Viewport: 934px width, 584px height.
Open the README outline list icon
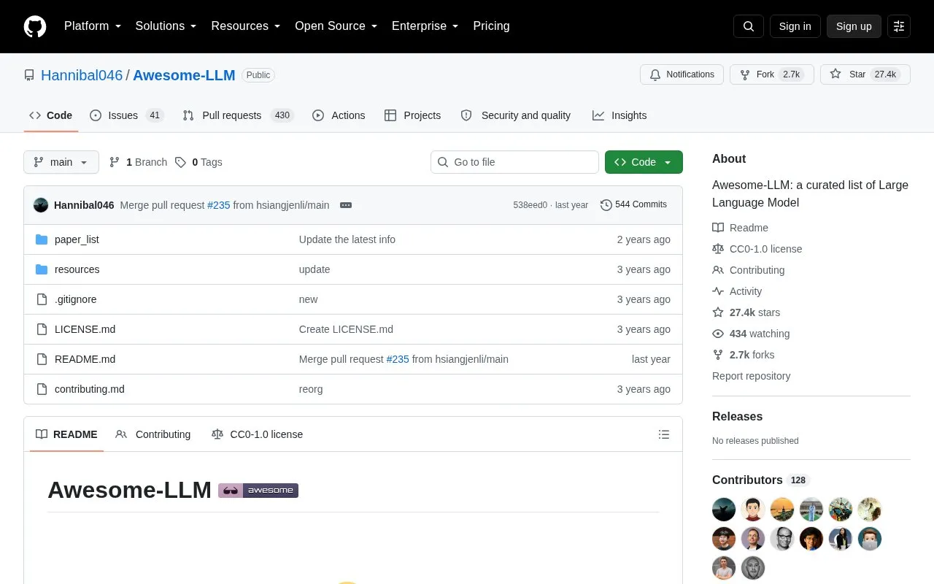point(664,434)
